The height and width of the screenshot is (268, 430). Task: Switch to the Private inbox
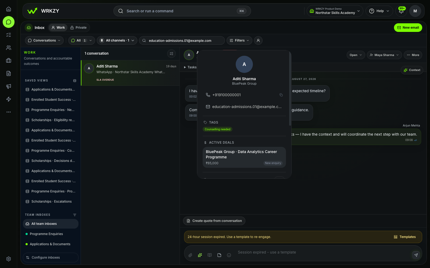point(78,28)
